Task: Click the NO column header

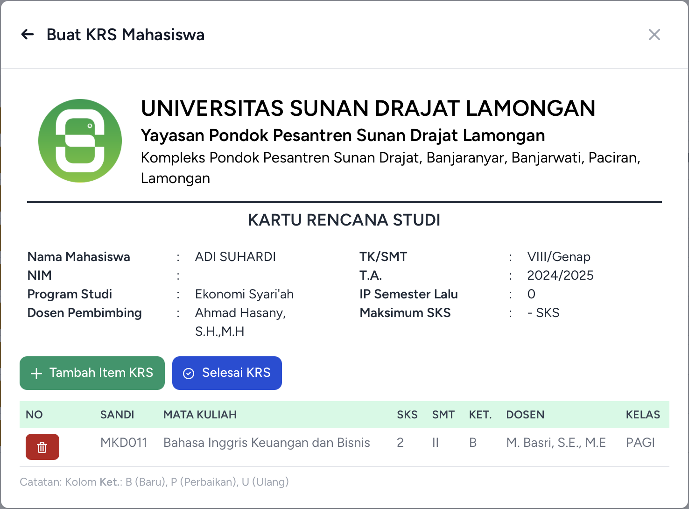Action: 34,415
